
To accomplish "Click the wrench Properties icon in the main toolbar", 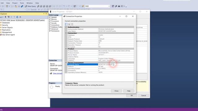I will coord(116,6).
